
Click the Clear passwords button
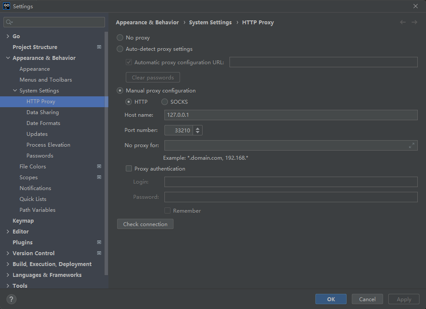(x=153, y=77)
